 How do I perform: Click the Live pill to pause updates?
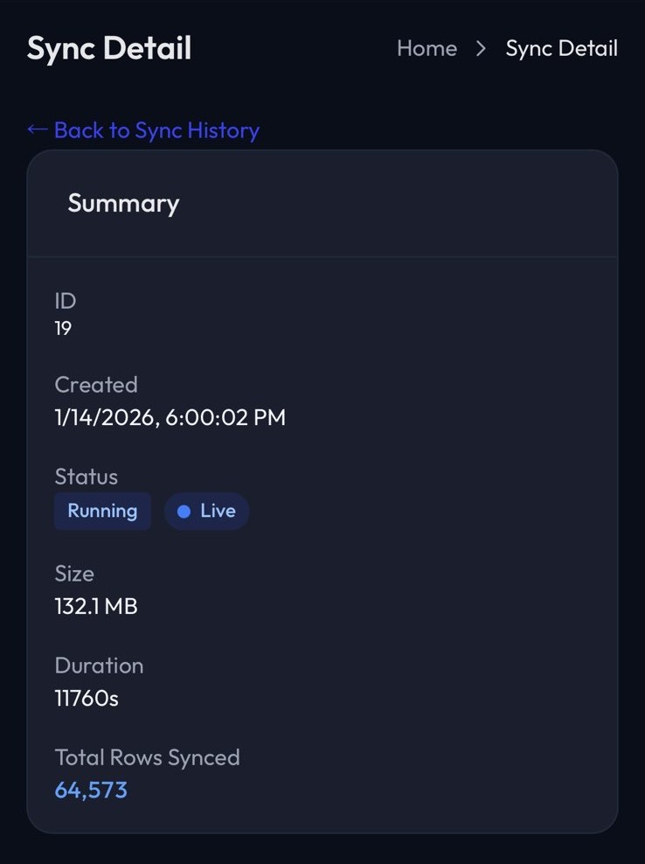(206, 511)
